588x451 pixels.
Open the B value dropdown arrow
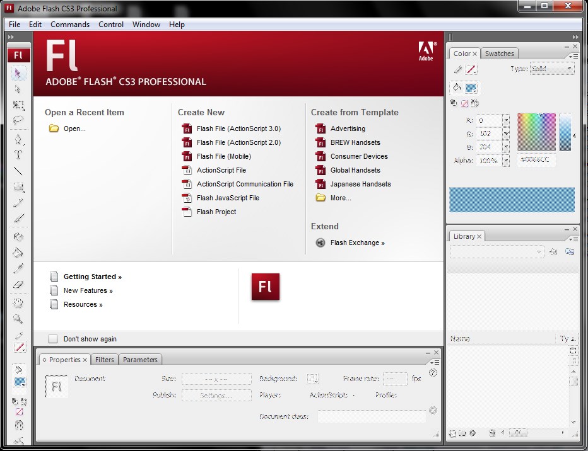click(x=506, y=147)
